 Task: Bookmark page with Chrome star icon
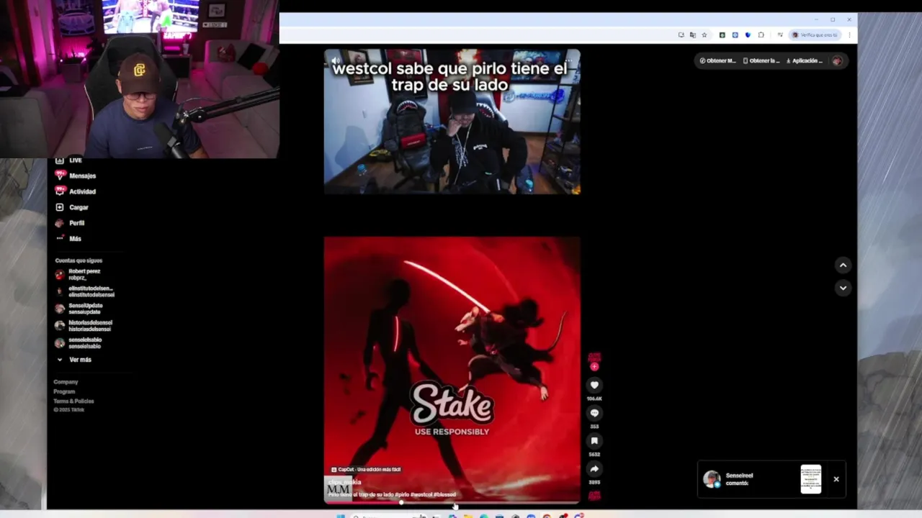tap(704, 35)
